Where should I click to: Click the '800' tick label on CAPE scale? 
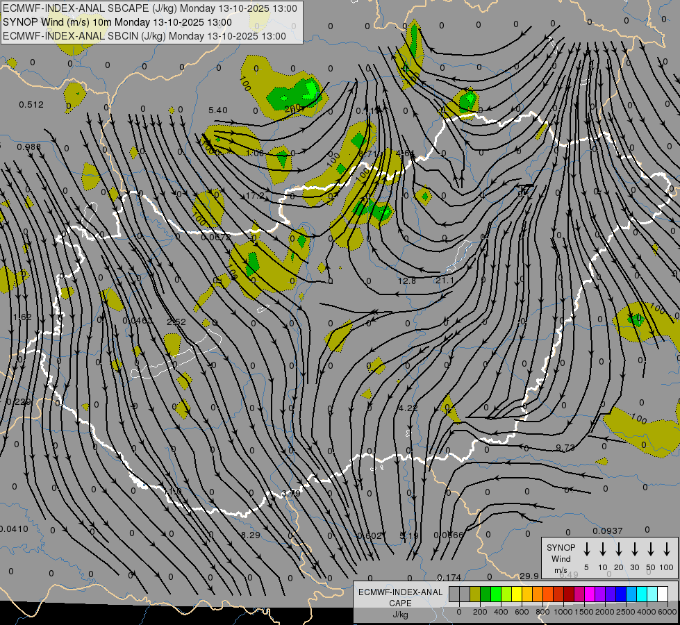tap(542, 612)
